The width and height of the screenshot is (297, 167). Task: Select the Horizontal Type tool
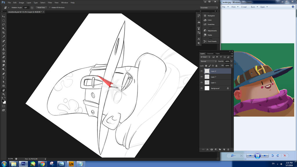point(3,78)
